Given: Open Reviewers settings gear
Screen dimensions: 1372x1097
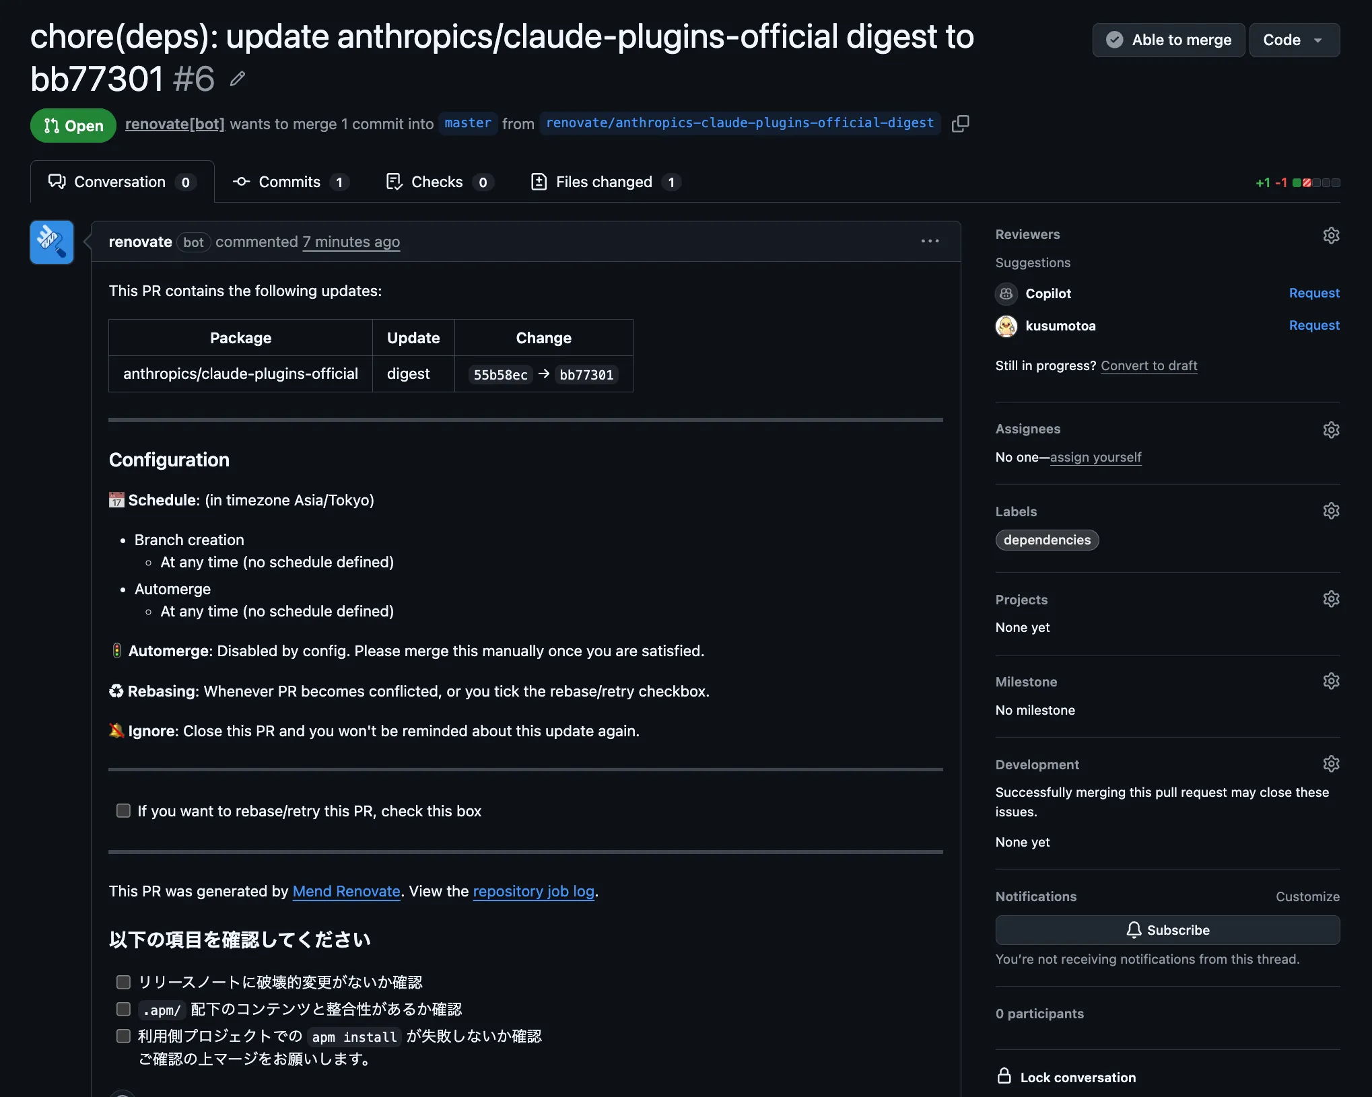Looking at the screenshot, I should click(1331, 235).
